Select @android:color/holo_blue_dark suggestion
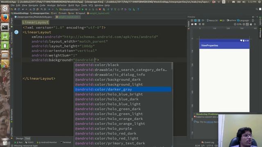 [122, 99]
